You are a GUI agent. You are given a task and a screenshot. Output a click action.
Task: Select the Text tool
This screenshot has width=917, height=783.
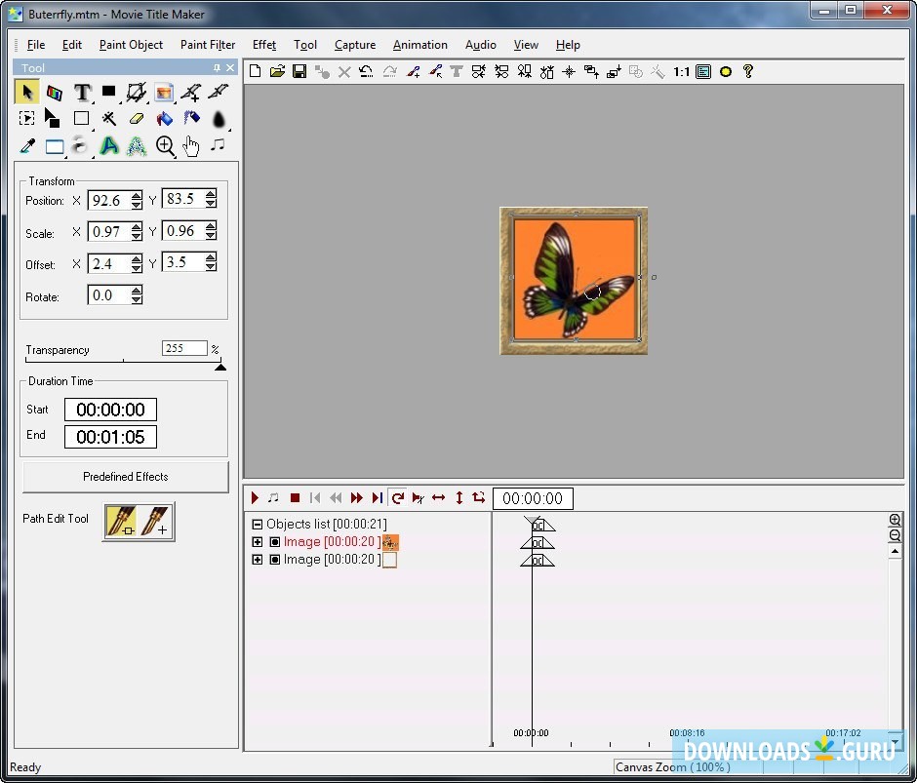[x=83, y=93]
